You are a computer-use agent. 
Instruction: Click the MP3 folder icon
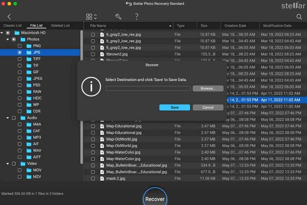29,138
